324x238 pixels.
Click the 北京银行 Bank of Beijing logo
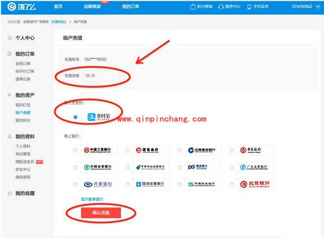pyautogui.click(x=255, y=184)
